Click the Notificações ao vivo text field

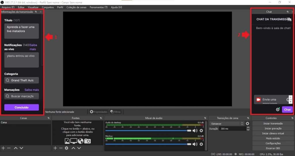pyautogui.click(x=22, y=60)
